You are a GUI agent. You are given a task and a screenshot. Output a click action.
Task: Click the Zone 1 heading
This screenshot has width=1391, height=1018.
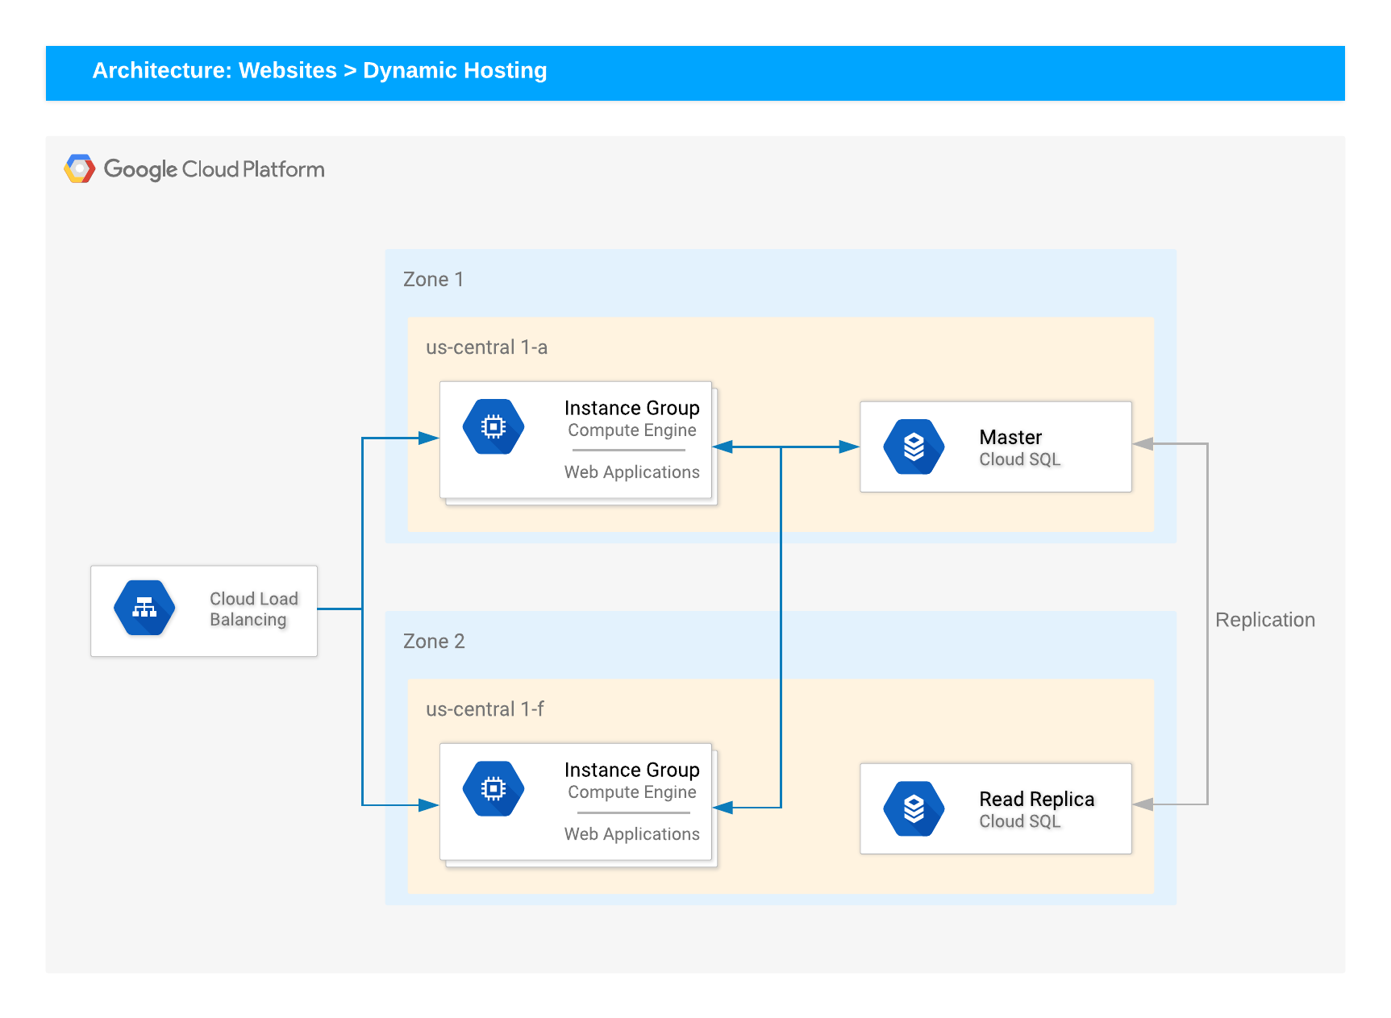coord(433,280)
